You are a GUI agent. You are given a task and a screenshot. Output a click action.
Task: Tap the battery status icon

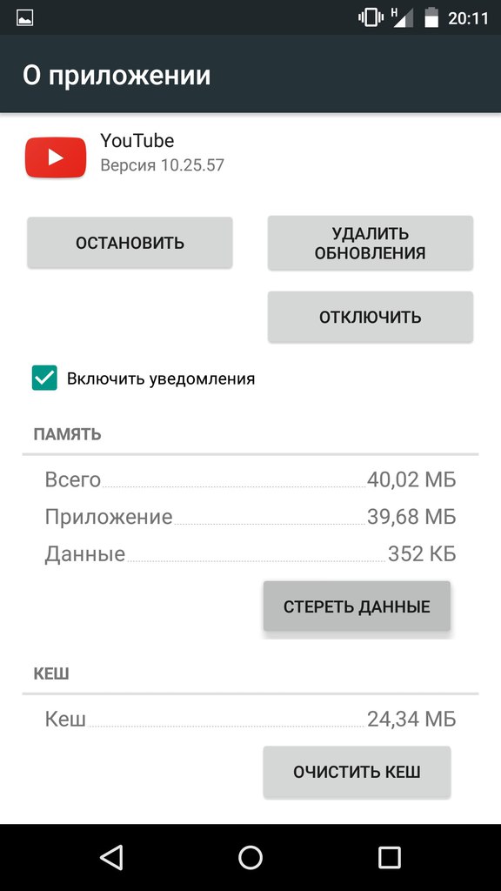(431, 17)
